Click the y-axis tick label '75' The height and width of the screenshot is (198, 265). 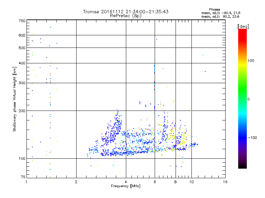23,177
